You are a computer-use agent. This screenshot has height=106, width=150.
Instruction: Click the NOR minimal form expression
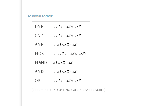70,53
